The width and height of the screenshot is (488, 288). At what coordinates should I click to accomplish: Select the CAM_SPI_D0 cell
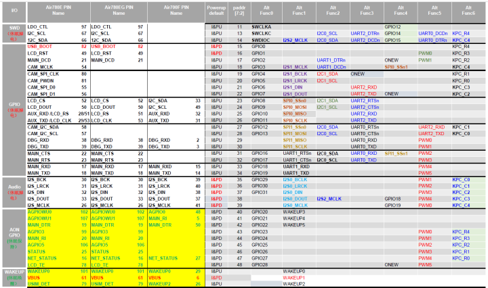[x=41, y=87]
